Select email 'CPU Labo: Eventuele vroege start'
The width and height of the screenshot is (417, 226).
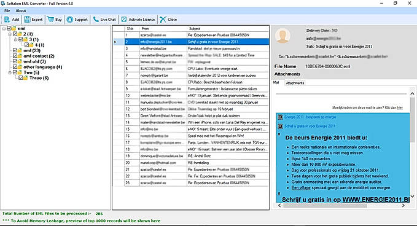click(197, 69)
